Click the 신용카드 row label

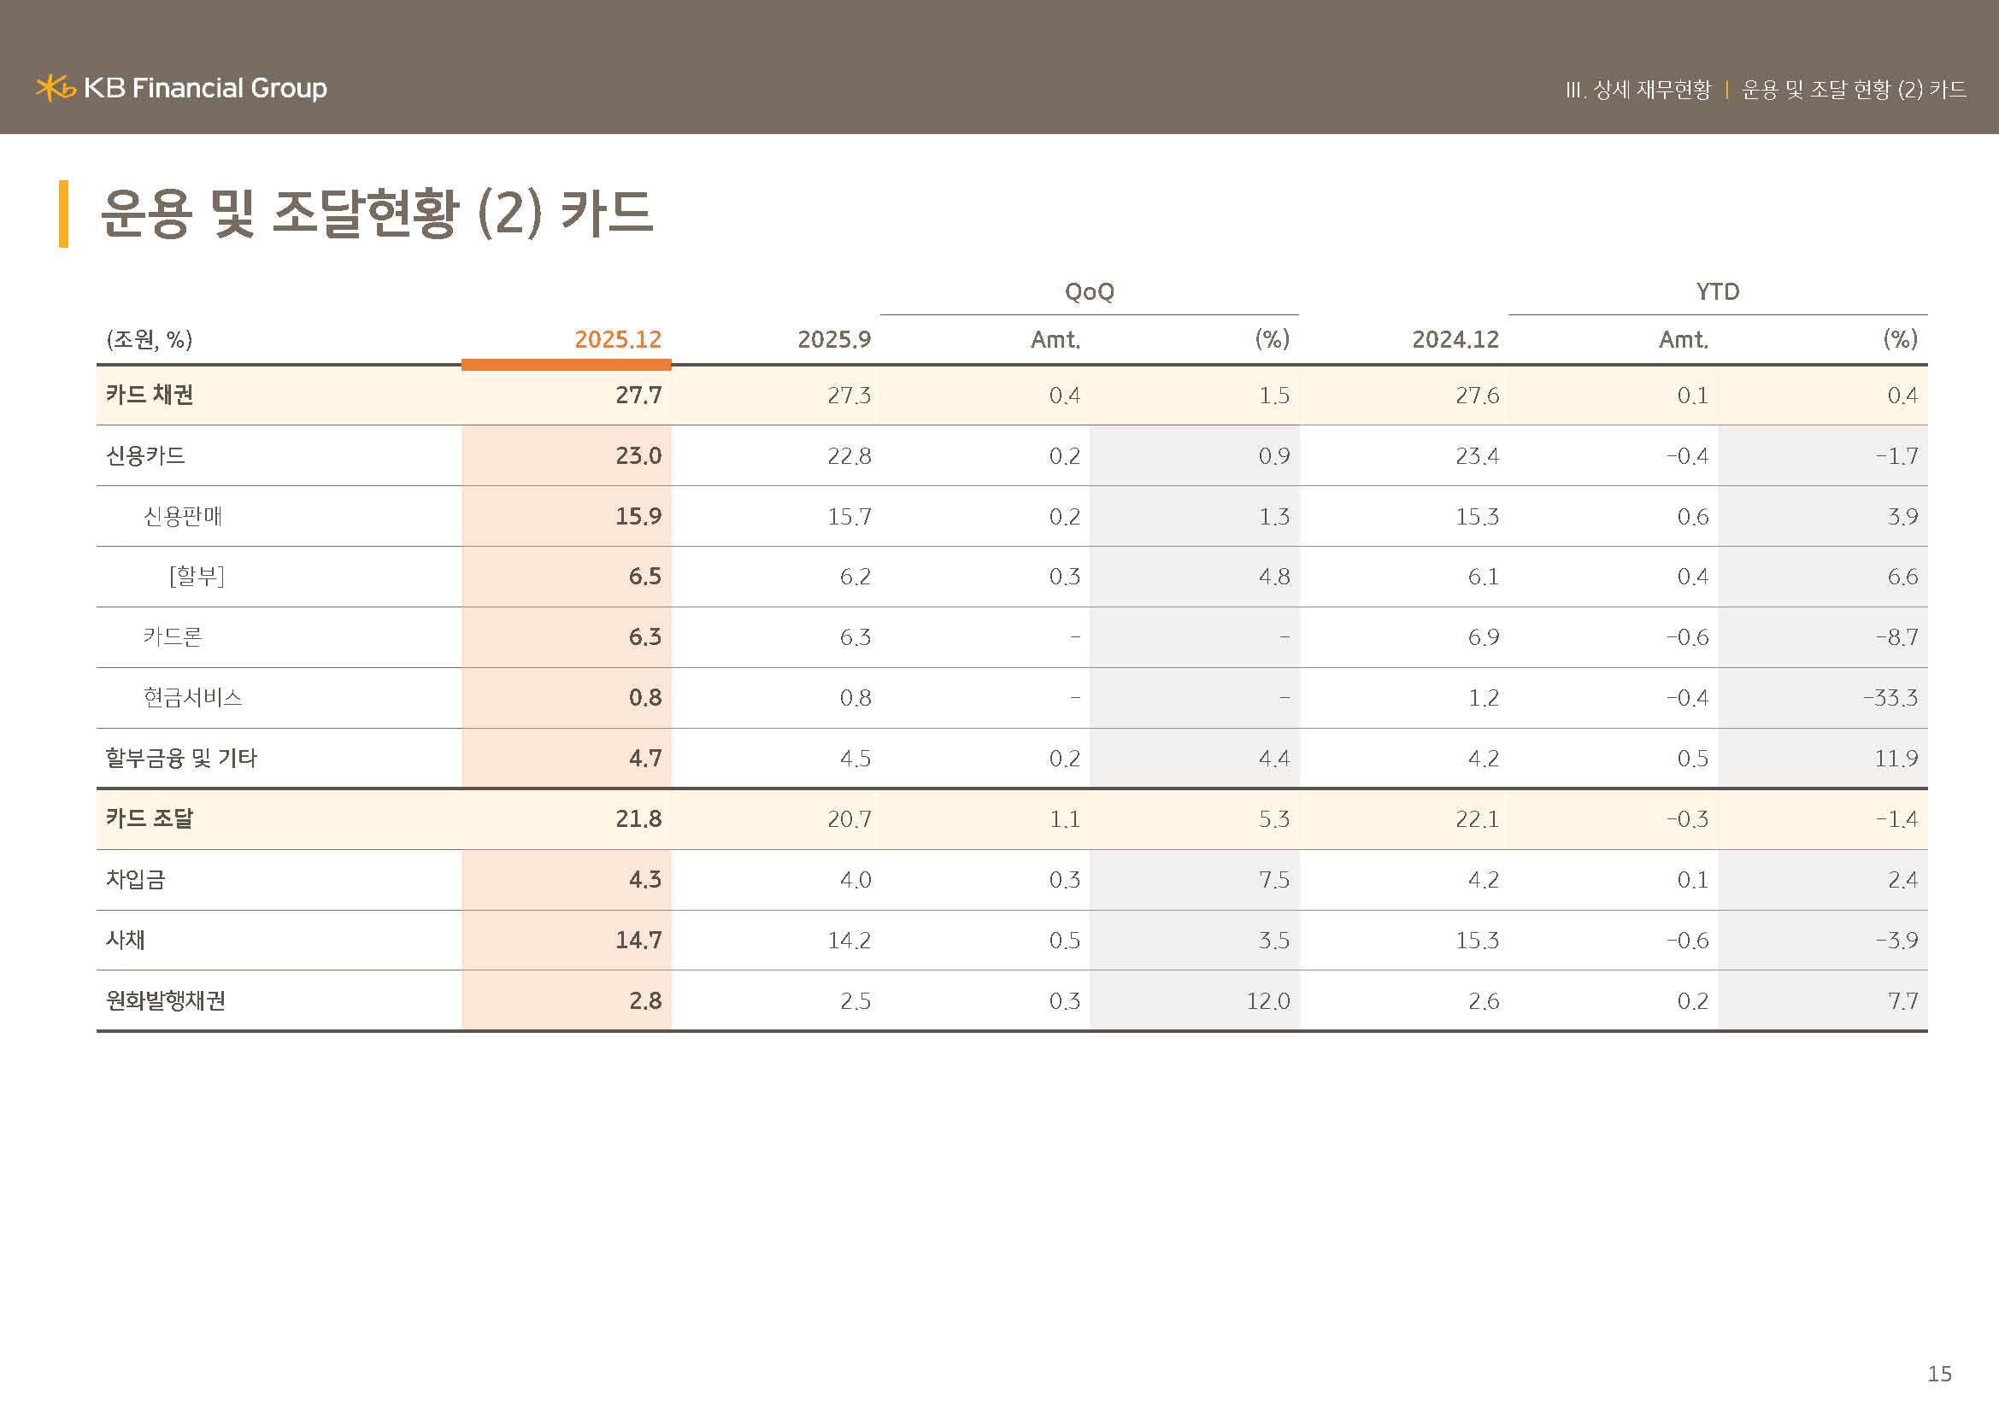[x=145, y=456]
